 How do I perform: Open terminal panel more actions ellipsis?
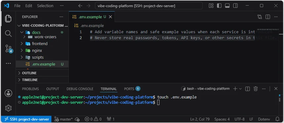coord(264,89)
